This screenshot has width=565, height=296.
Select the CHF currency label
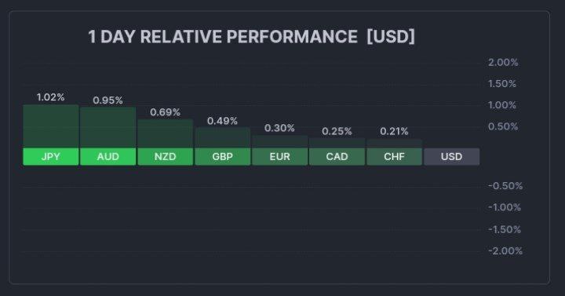tap(394, 156)
